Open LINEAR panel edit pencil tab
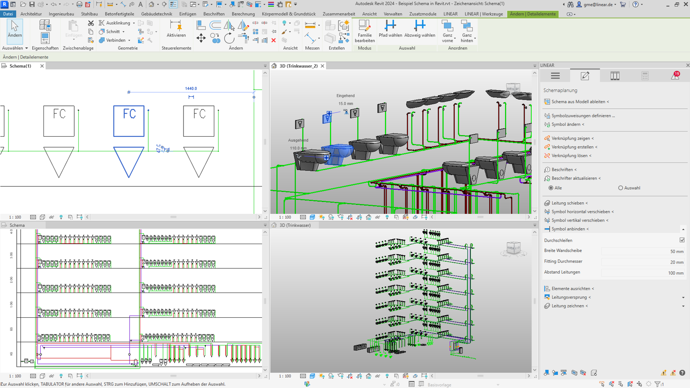690x388 pixels. click(x=585, y=76)
